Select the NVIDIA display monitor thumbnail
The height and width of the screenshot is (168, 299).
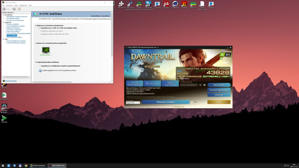pyautogui.click(x=46, y=50)
